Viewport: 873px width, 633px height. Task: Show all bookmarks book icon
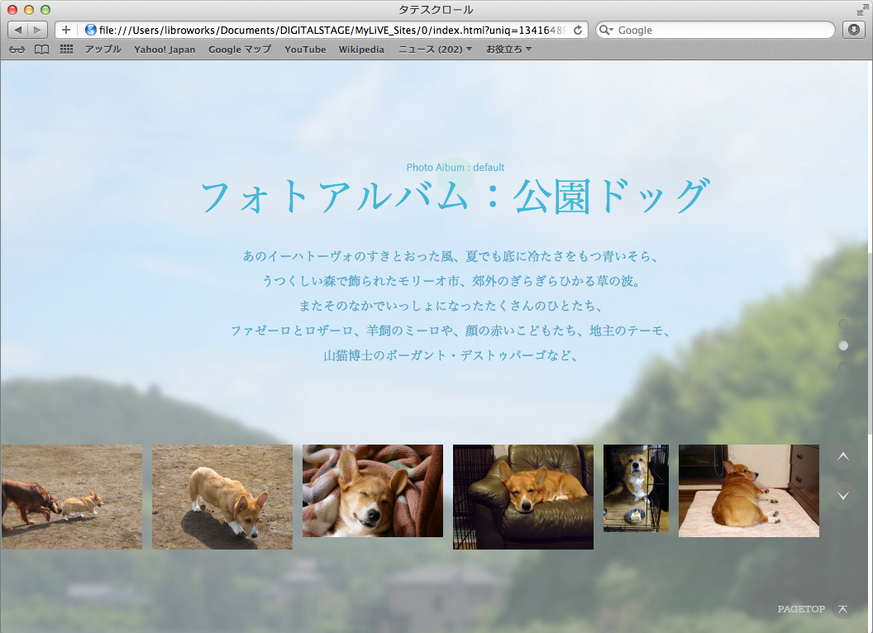coord(42,50)
